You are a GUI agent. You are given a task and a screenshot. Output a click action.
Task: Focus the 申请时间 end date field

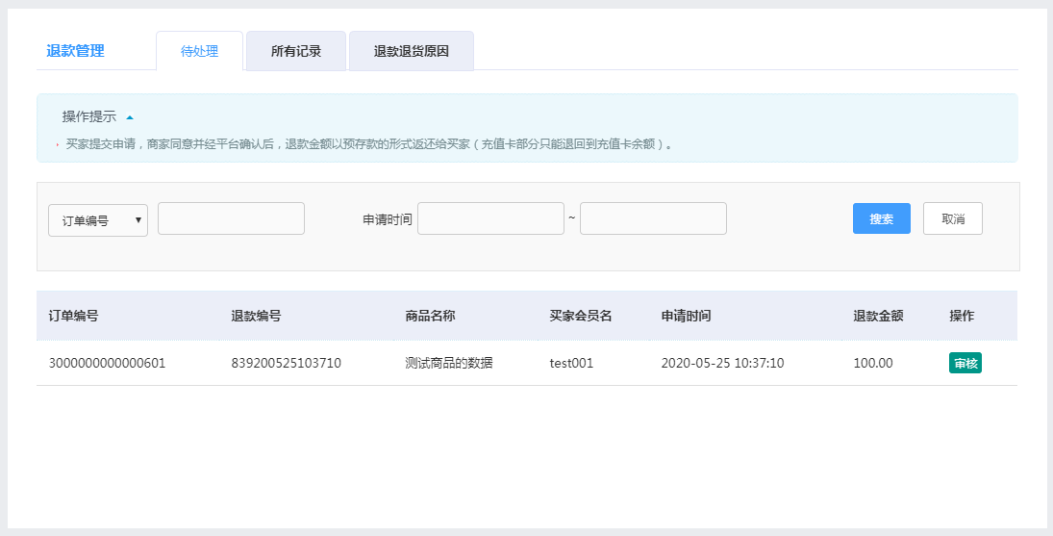(653, 218)
